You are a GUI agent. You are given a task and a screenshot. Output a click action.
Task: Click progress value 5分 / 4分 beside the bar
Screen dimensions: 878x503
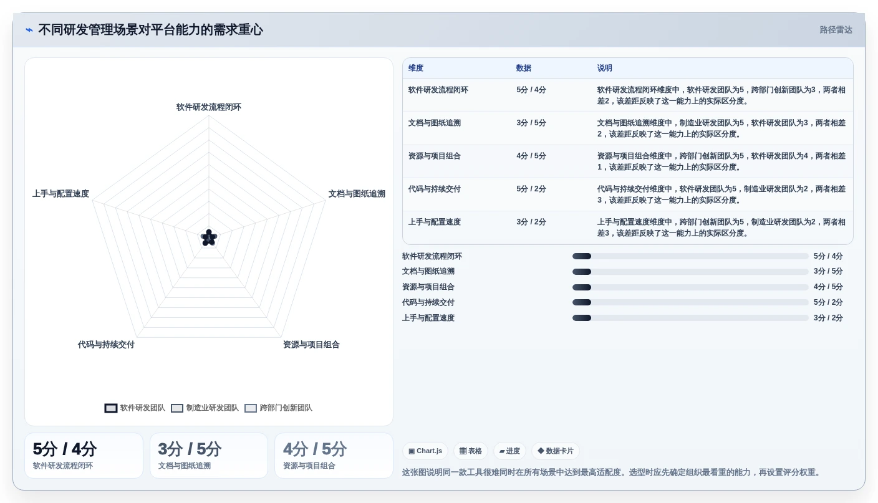tap(828, 256)
